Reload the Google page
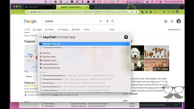Screen dimensions: 194x109 point(22,12)
